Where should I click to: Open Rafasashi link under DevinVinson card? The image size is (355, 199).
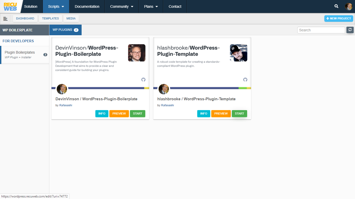click(66, 105)
